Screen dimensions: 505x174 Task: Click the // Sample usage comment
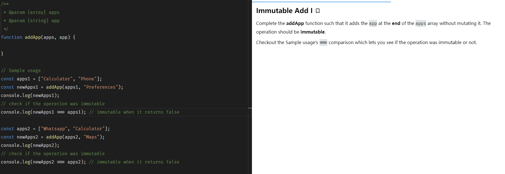click(x=21, y=70)
